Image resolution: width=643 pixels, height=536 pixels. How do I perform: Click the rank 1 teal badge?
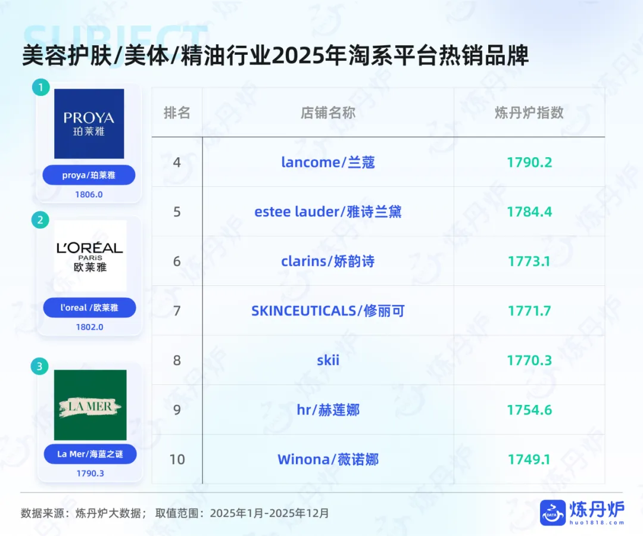click(40, 87)
